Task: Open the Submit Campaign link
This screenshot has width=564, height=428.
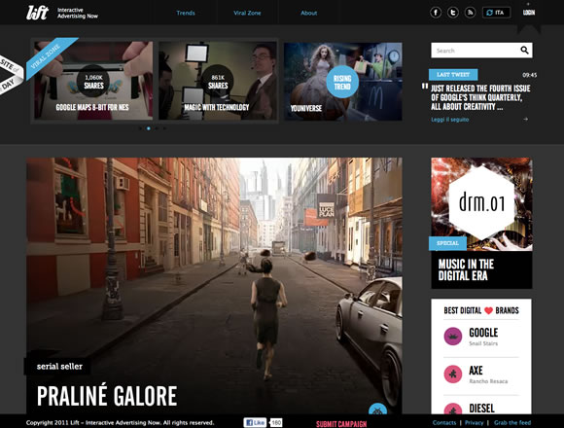Action: point(341,424)
